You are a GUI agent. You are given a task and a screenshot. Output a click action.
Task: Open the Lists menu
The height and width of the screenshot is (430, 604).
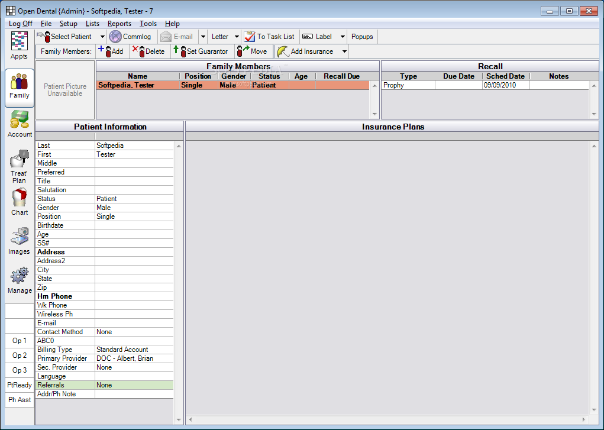pyautogui.click(x=92, y=24)
